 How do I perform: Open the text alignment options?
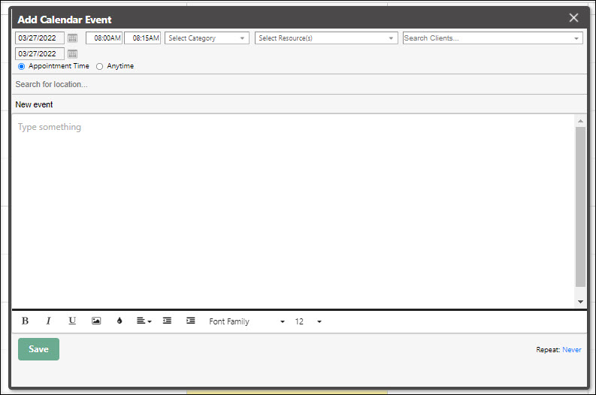pos(144,321)
